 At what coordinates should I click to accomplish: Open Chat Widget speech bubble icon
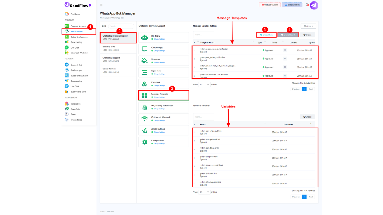click(x=145, y=49)
